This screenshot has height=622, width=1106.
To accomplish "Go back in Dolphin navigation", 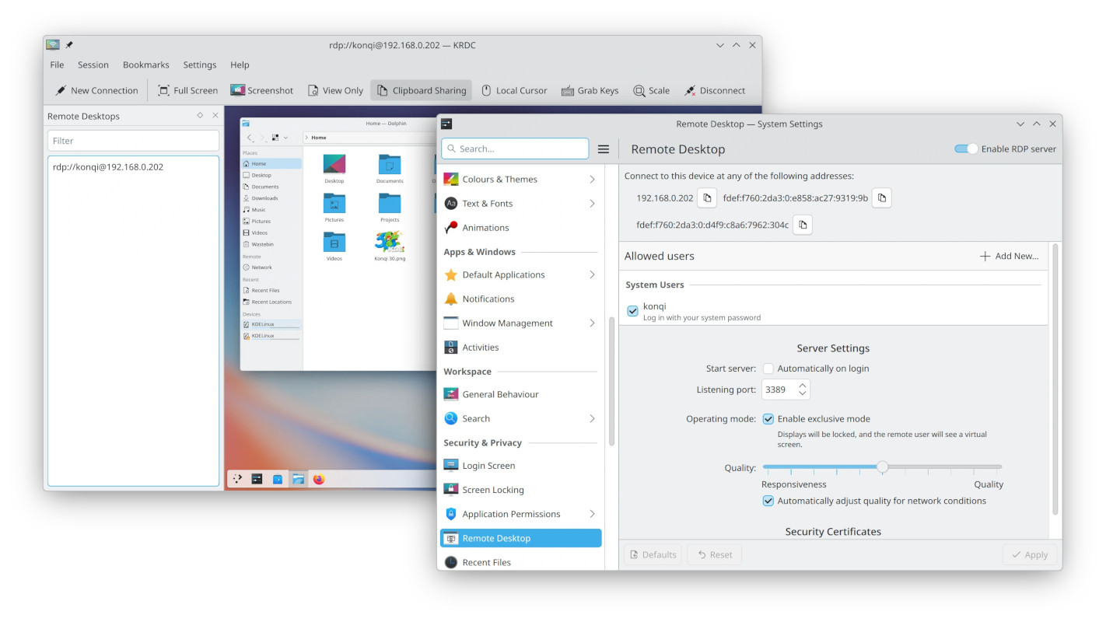I will 250,138.
